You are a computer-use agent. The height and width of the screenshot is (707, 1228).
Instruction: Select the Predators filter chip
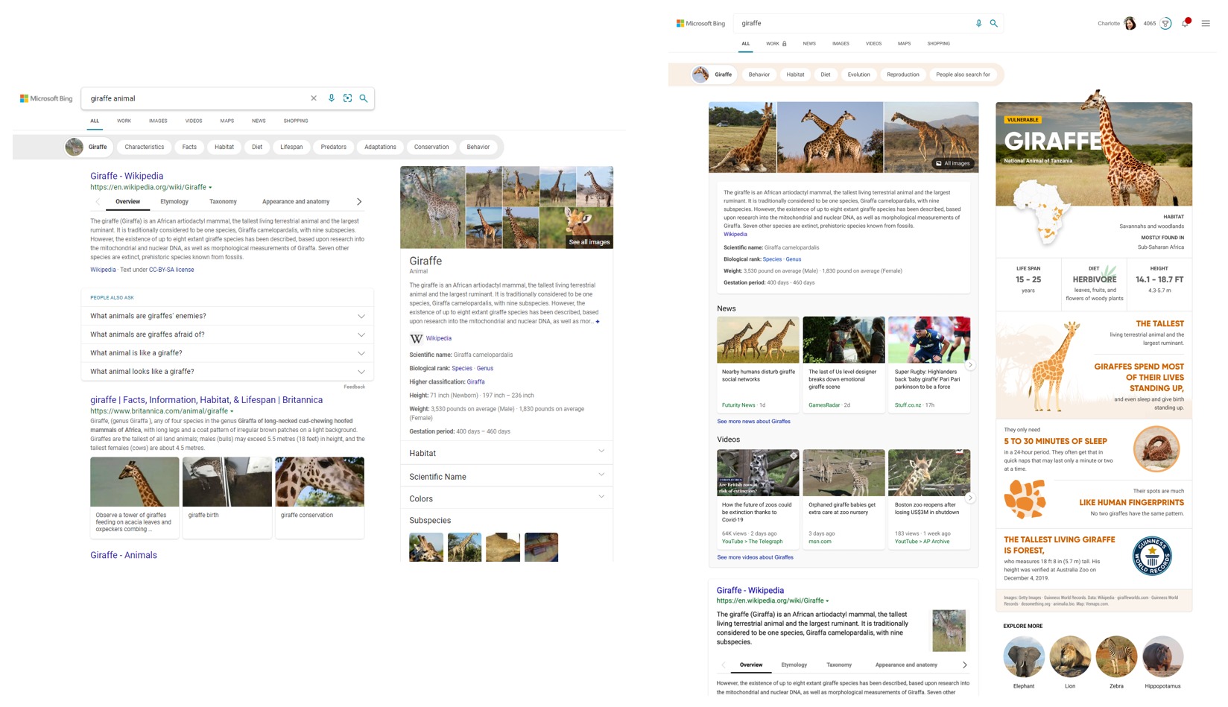click(333, 147)
